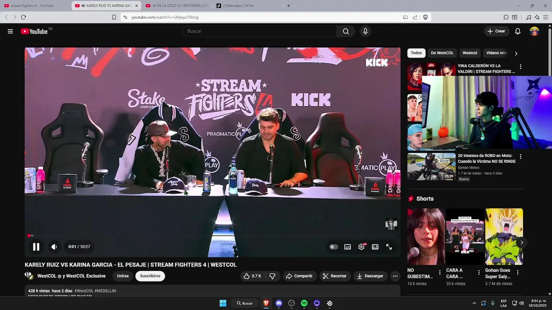
Task: Click the #MEDELLIN hashtag
Action: click(x=105, y=291)
